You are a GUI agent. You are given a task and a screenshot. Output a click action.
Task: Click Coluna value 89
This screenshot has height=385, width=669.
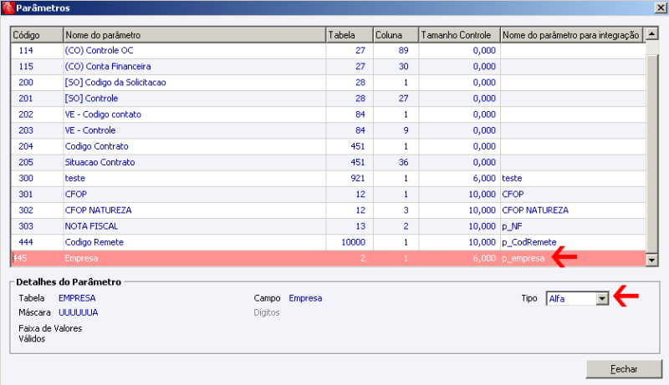tap(404, 50)
